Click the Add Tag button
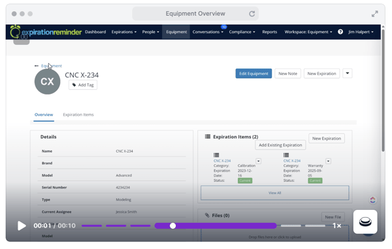This screenshot has height=249, width=392. coord(83,85)
